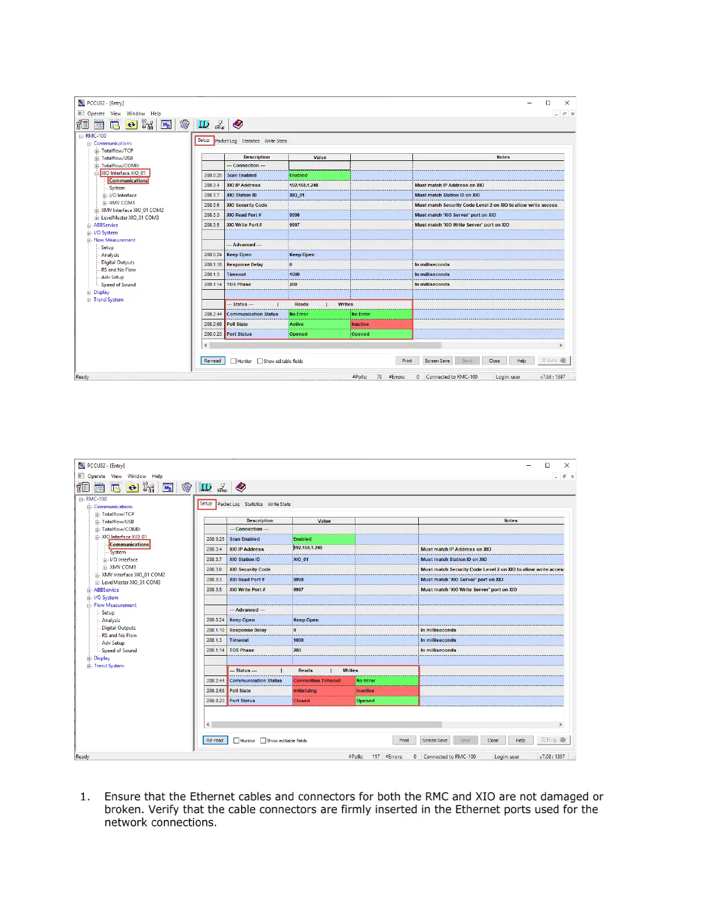Viewport: 711px width, 920px height.
Task: Click Scan Enabled green cell, upper window
Action: click(319, 175)
